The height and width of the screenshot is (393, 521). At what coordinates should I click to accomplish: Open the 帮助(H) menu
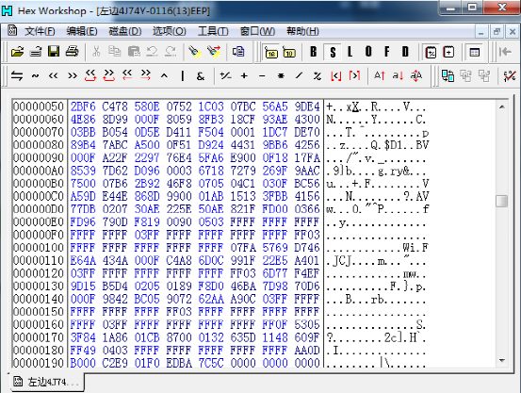pyautogui.click(x=302, y=32)
